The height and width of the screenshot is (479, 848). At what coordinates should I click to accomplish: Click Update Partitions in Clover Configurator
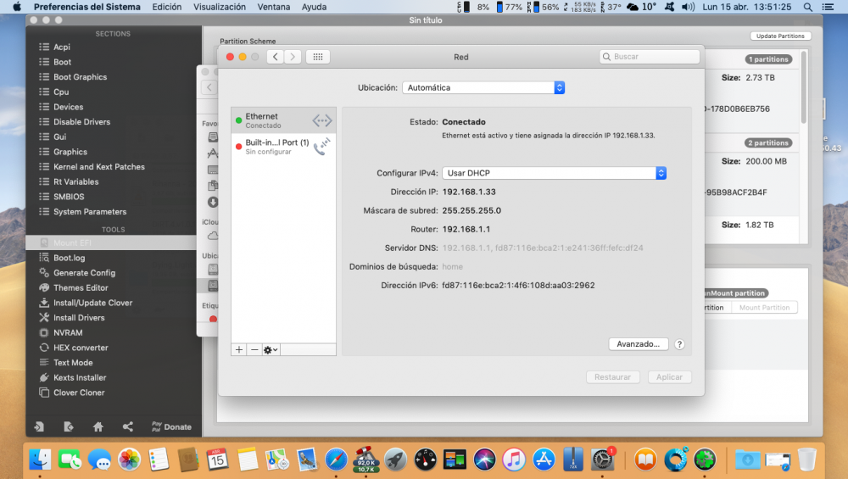click(780, 36)
